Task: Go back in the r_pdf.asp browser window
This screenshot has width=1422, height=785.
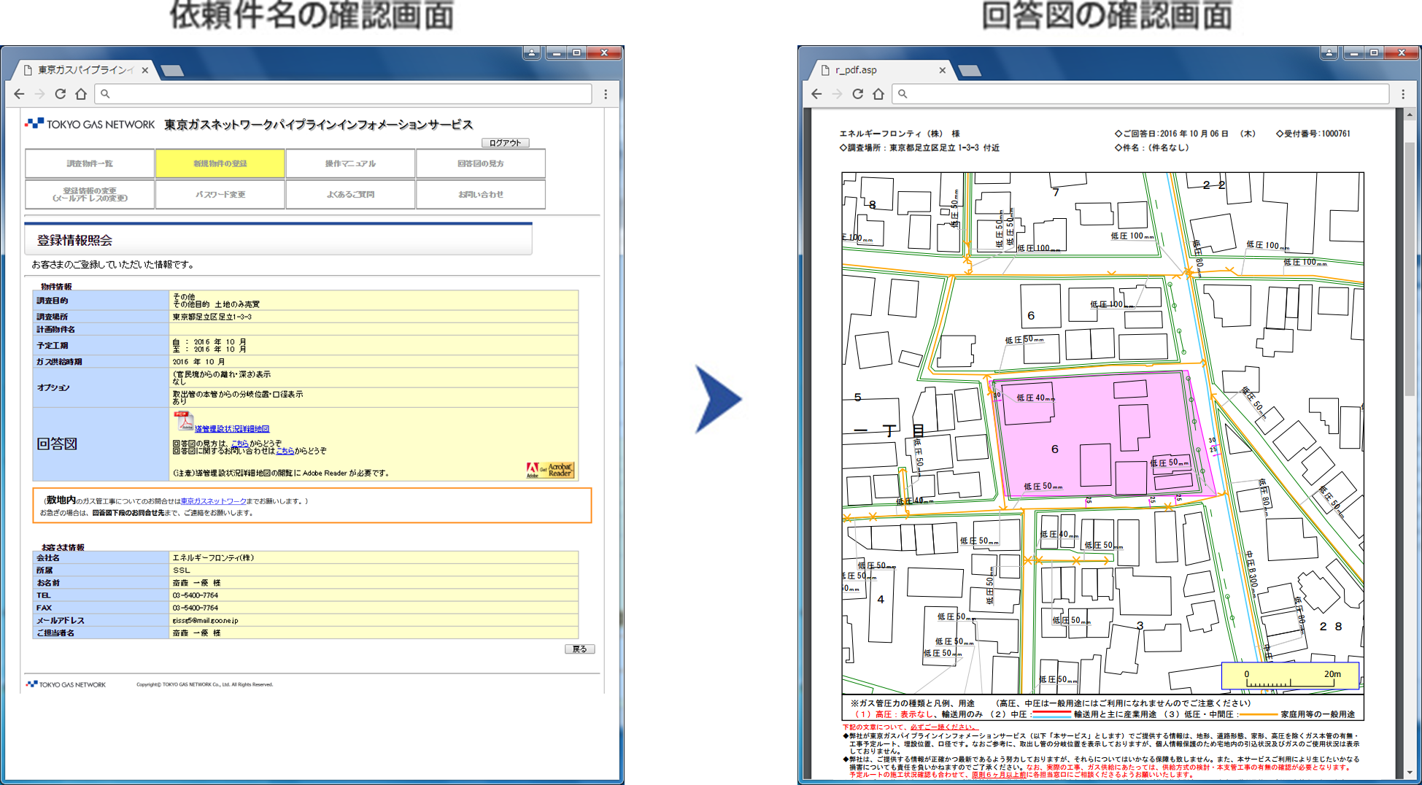Action: point(816,94)
